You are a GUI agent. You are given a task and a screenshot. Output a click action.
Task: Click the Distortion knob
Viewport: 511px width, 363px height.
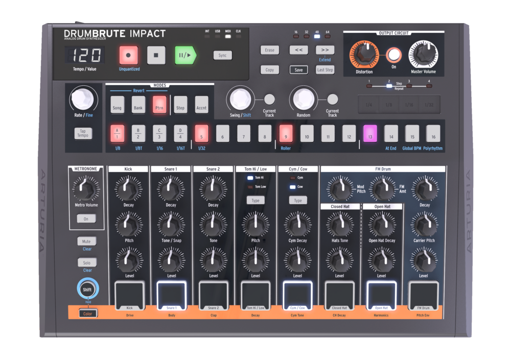364,54
